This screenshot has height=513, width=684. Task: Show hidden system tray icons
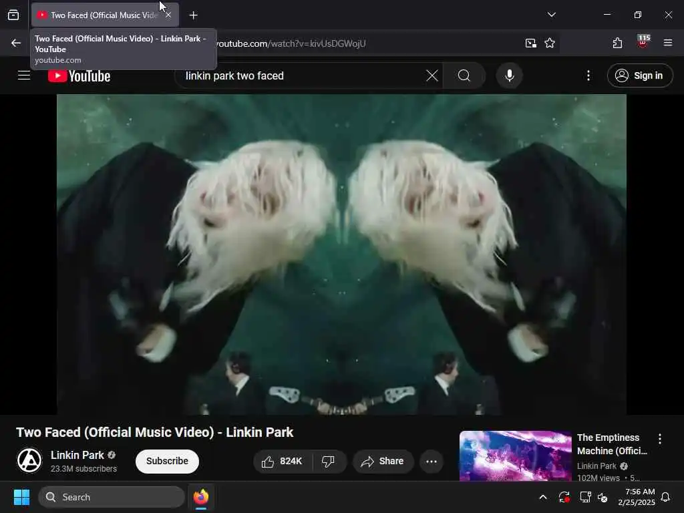point(542,497)
